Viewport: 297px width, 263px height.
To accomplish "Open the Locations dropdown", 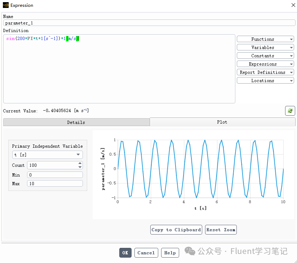I will (x=265, y=80).
